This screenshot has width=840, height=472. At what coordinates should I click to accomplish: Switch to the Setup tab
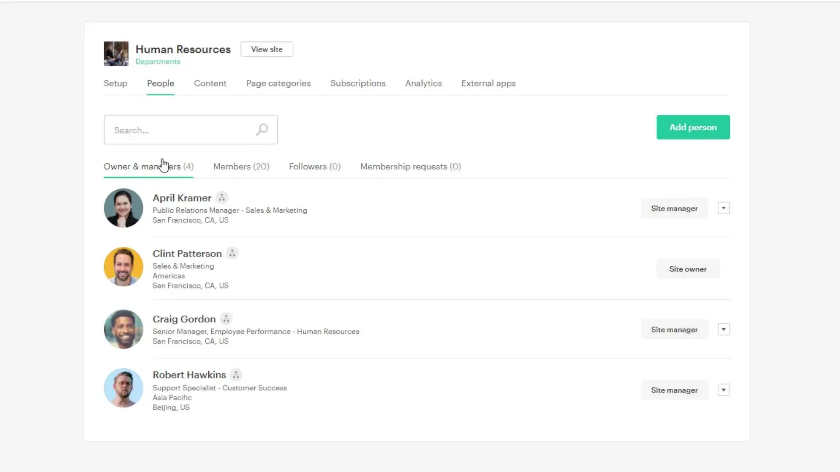[x=115, y=83]
